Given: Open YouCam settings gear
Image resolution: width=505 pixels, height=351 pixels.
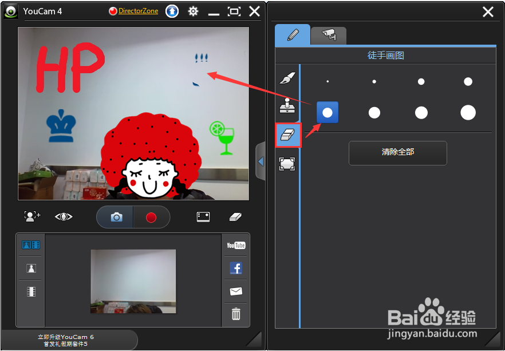Looking at the screenshot, I should [x=193, y=11].
